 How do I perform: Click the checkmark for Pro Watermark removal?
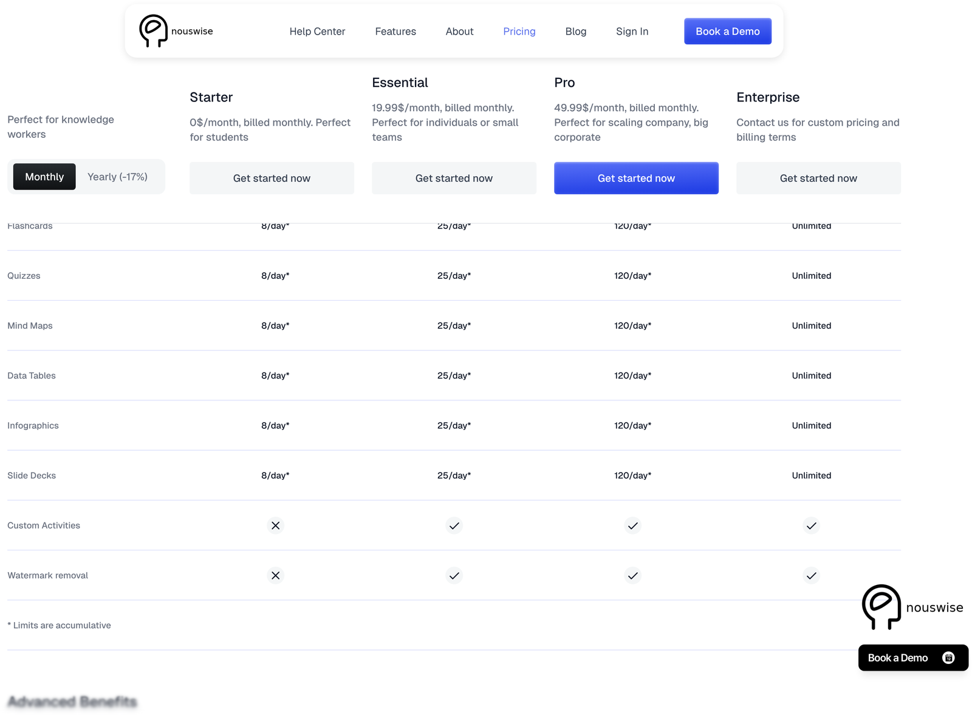coord(632,575)
